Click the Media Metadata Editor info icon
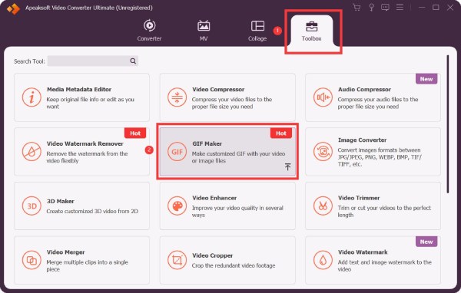Viewport: 461px width, 293px height. tap(32, 97)
